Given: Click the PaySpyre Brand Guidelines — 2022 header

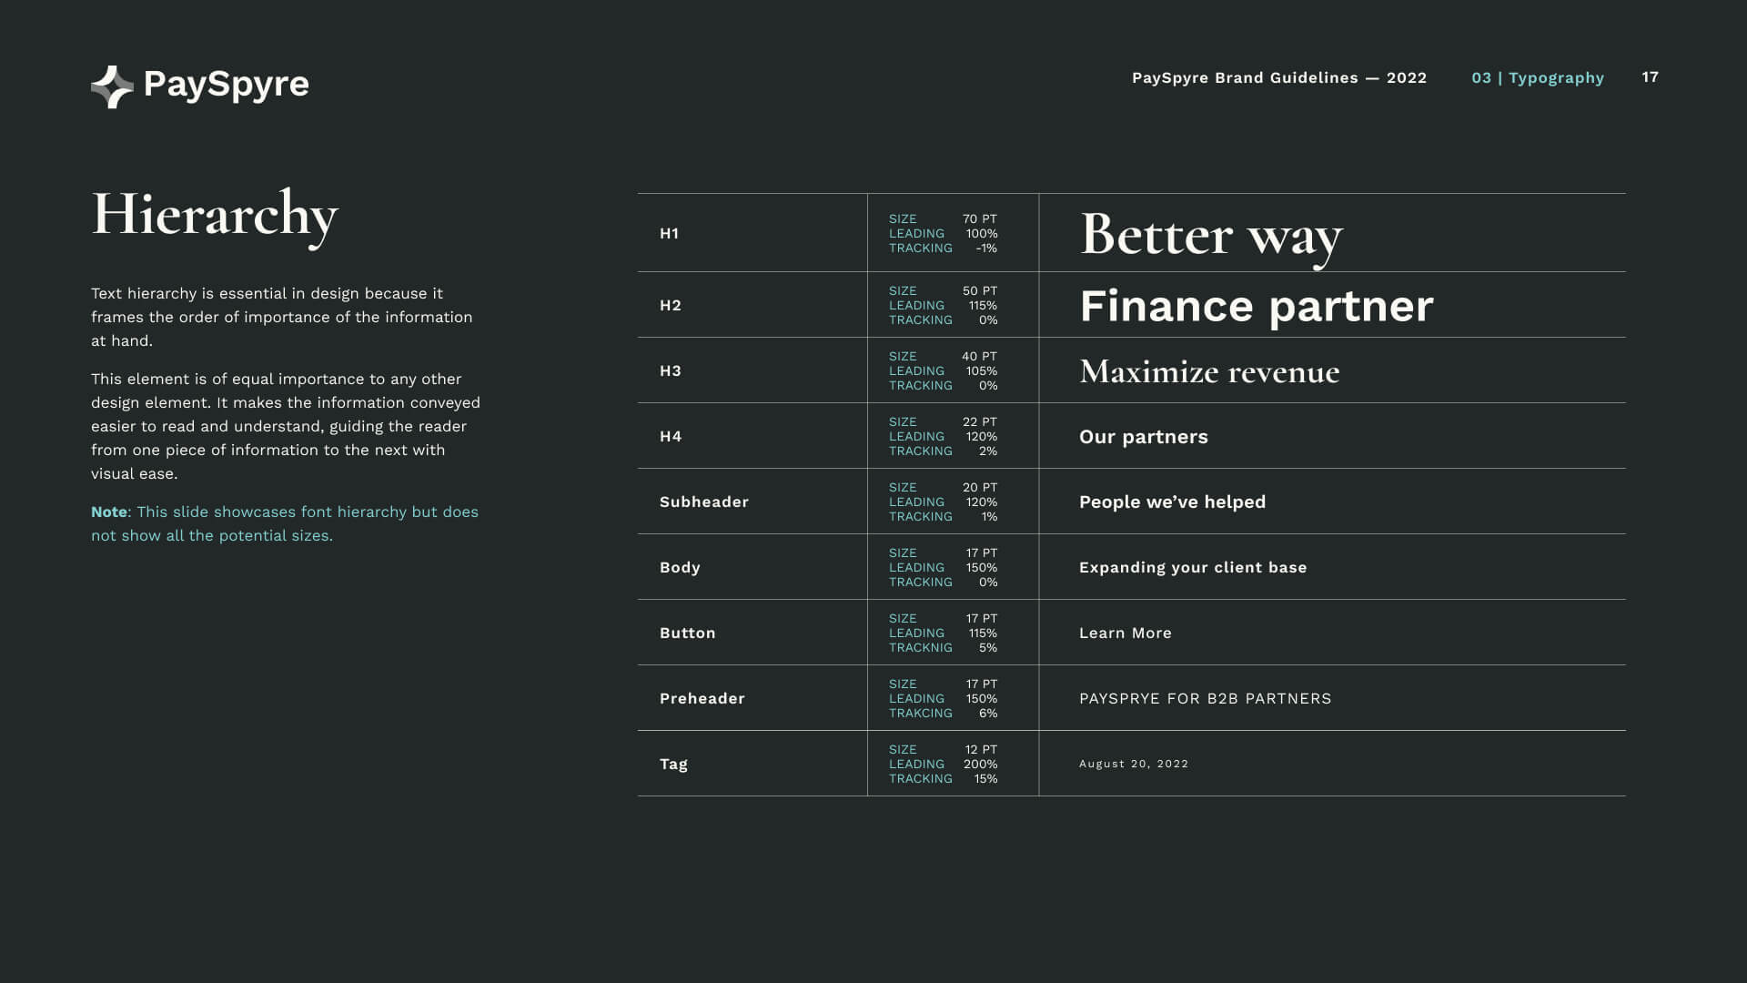Looking at the screenshot, I should click(1279, 78).
